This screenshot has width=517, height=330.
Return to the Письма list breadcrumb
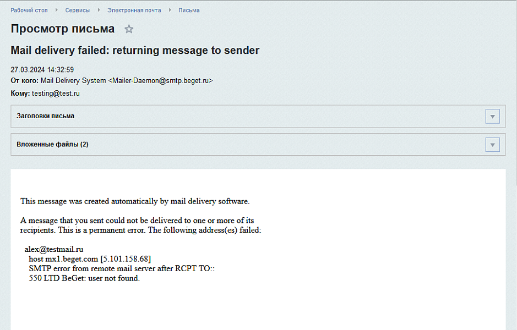(189, 10)
